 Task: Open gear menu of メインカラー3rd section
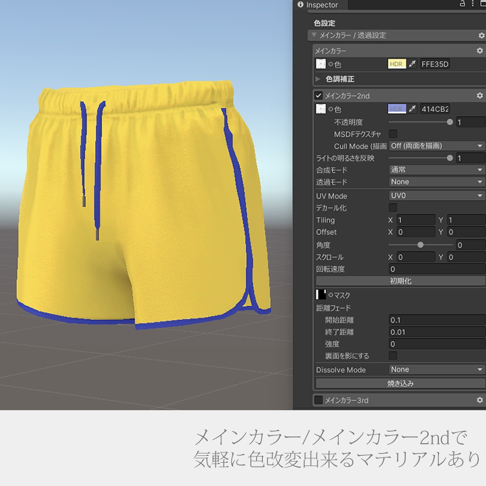point(480,400)
